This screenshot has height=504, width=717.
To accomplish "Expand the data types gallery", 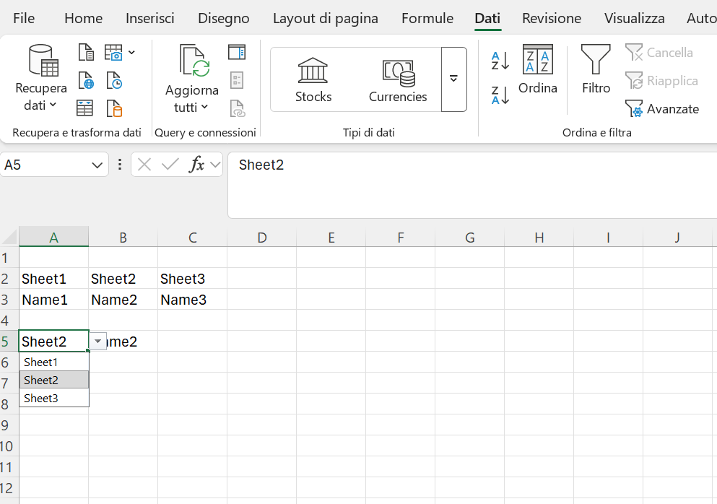I will pos(453,79).
